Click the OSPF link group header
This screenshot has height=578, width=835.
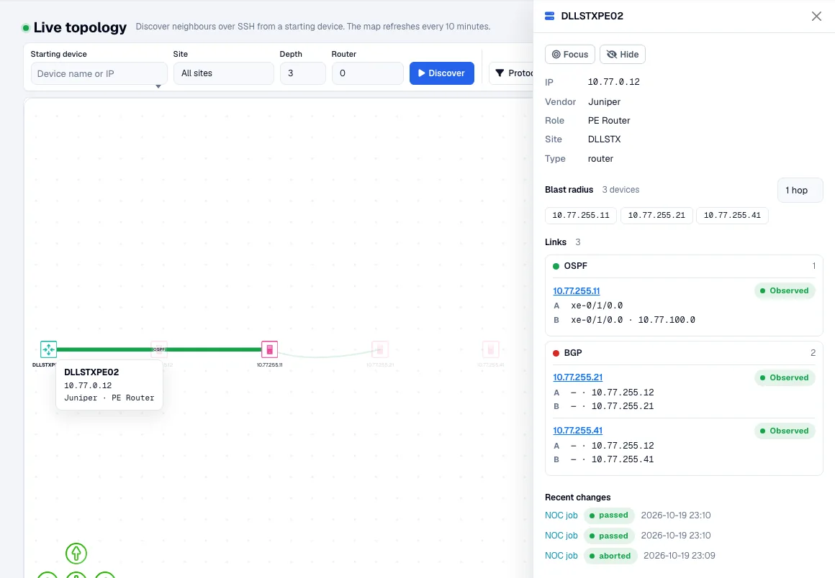click(x=684, y=266)
